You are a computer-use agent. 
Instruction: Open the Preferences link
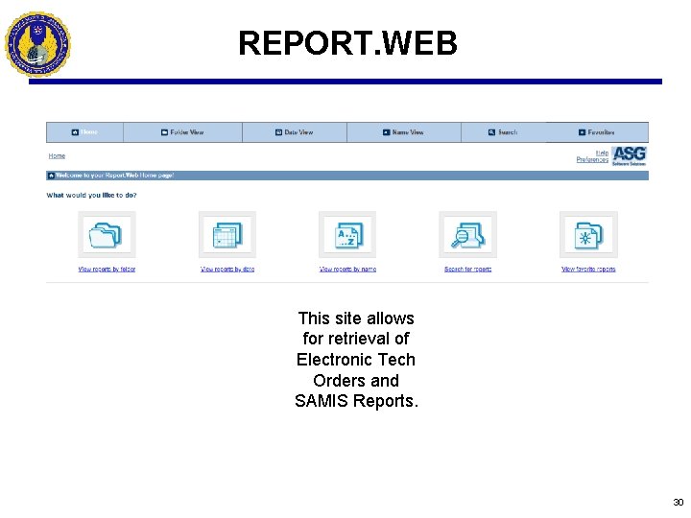pyautogui.click(x=592, y=159)
